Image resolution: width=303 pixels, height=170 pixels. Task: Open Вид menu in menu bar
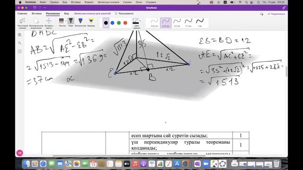(x=64, y=2)
